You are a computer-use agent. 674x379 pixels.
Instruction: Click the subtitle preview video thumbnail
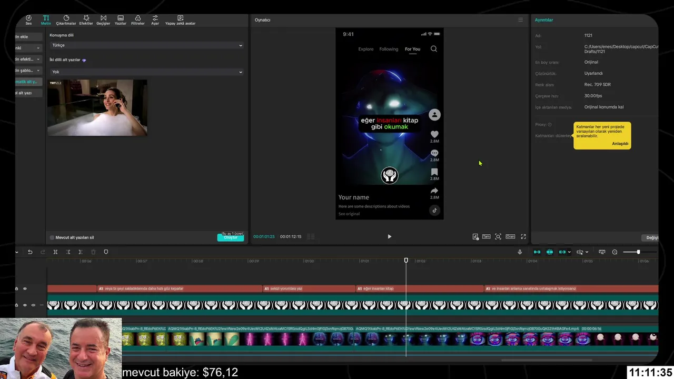(x=97, y=108)
